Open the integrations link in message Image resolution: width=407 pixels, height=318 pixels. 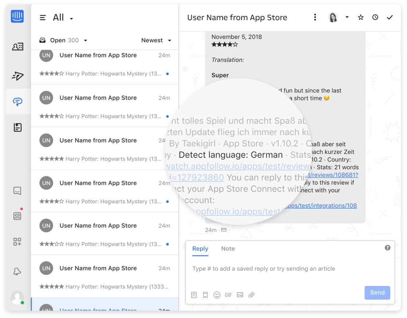point(321,206)
